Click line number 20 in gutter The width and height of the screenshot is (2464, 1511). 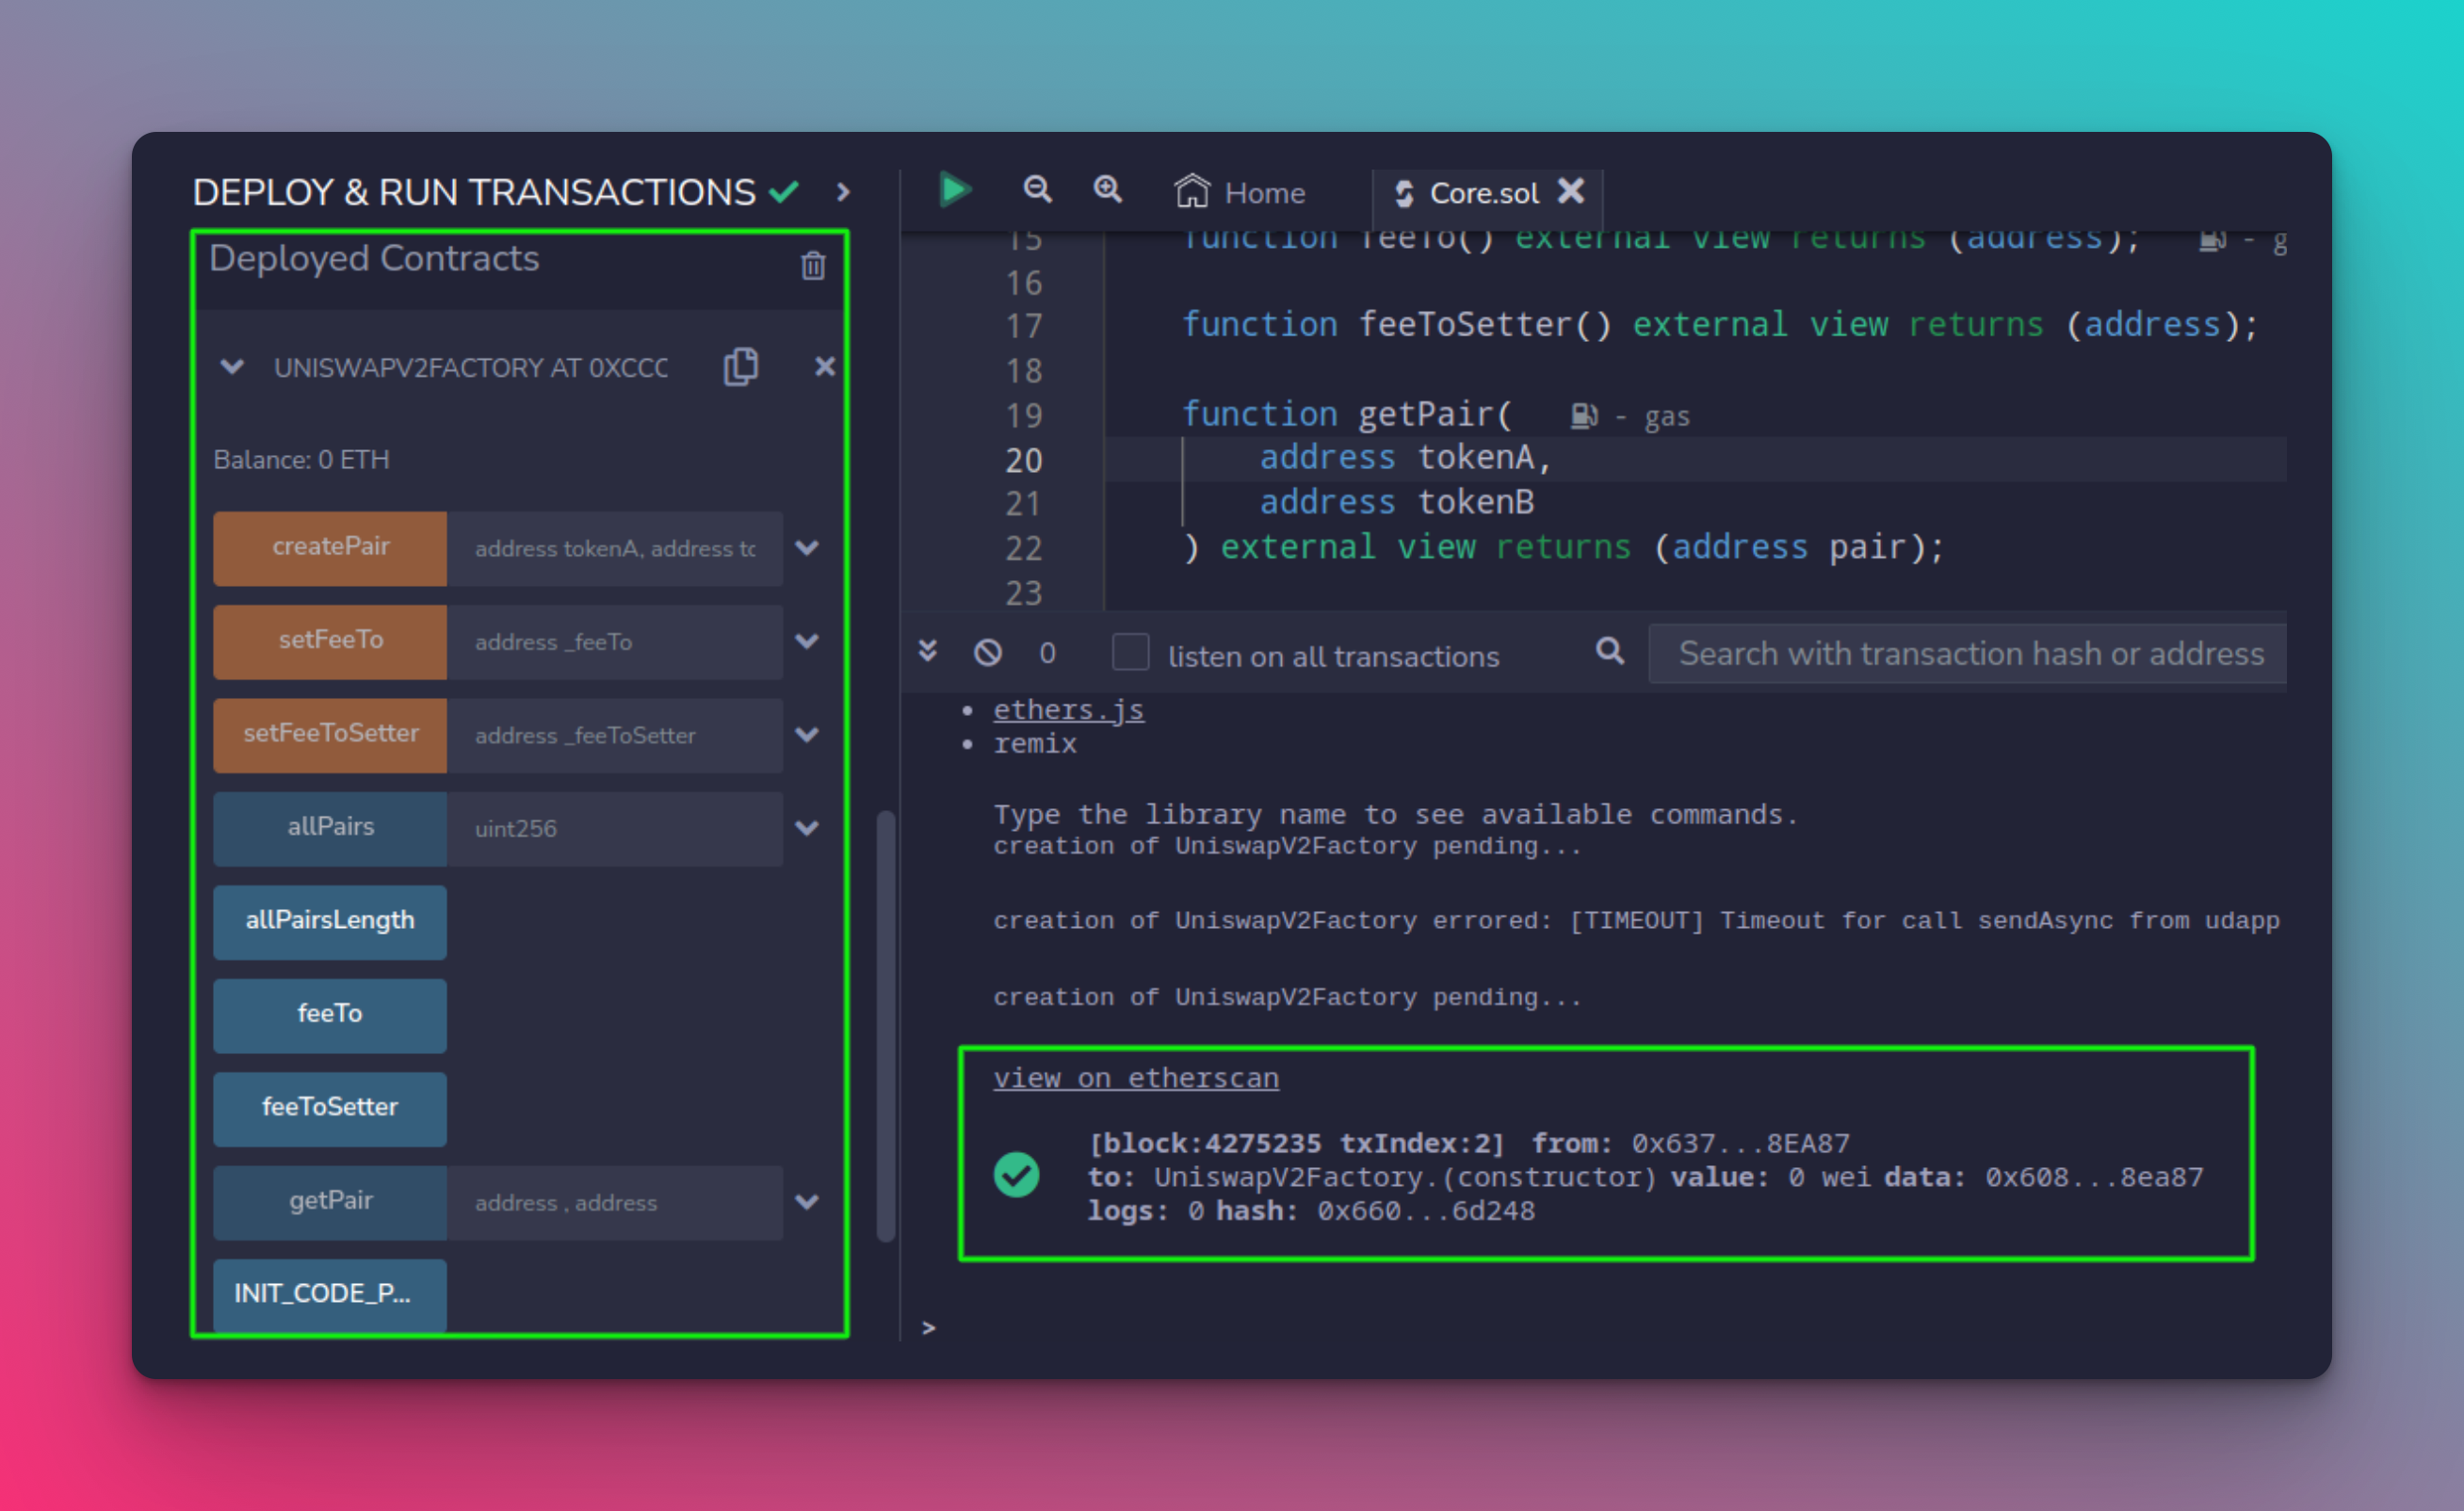click(1023, 460)
